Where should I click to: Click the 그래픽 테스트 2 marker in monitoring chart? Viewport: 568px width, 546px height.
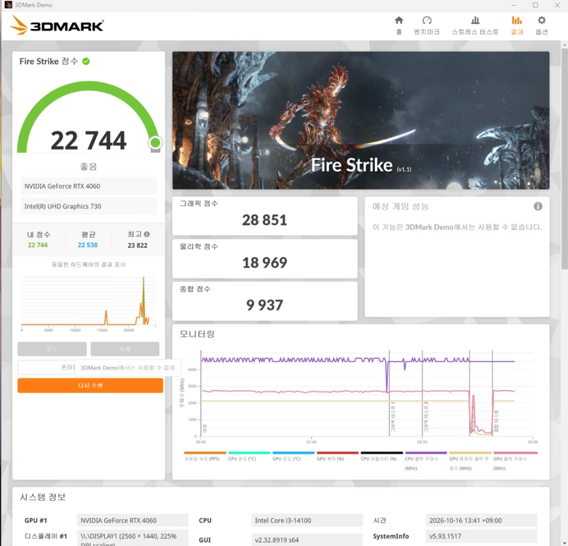426,416
